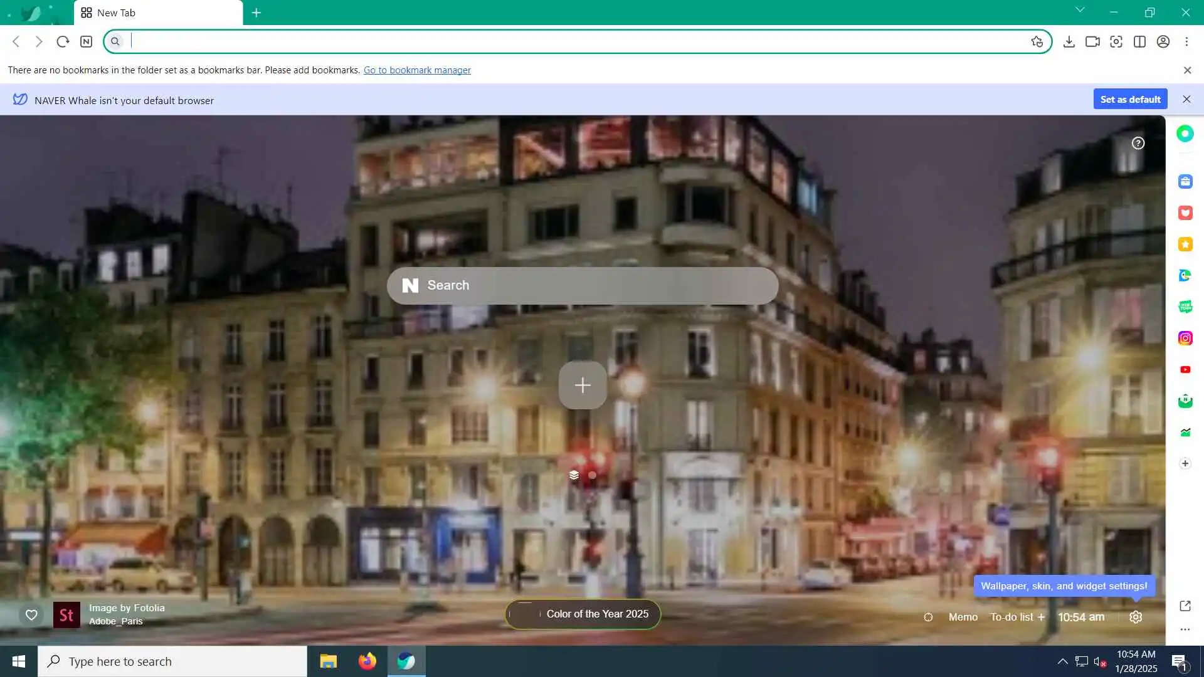
Task: Open the screen capture tool icon
Action: tap(1116, 42)
